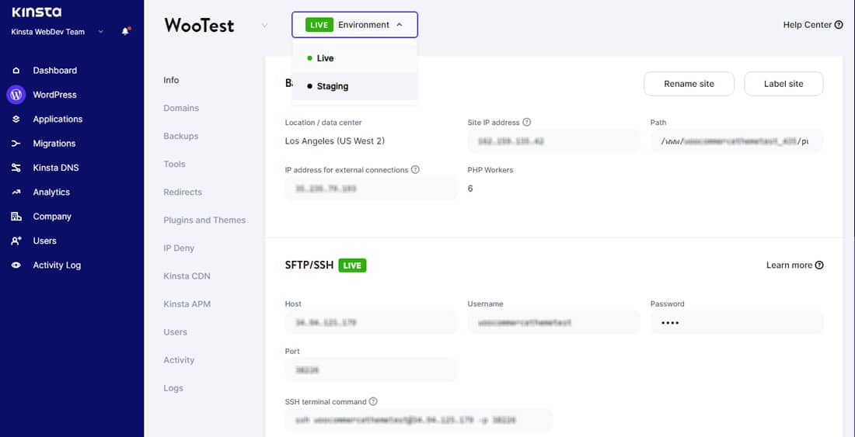Select Staging environment option
Viewport: 855px width, 437px height.
pos(332,86)
